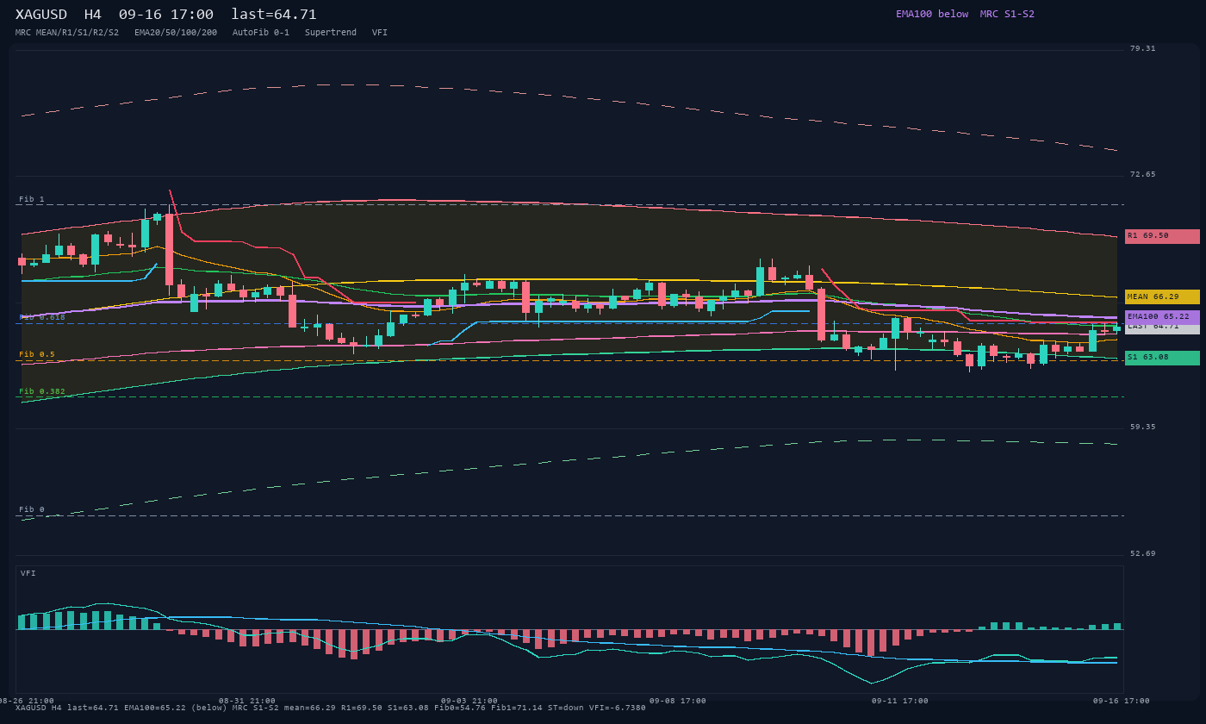Screen dimensions: 1206x724
Task: Click the R1 69.50 price tag
Action: tap(1162, 236)
